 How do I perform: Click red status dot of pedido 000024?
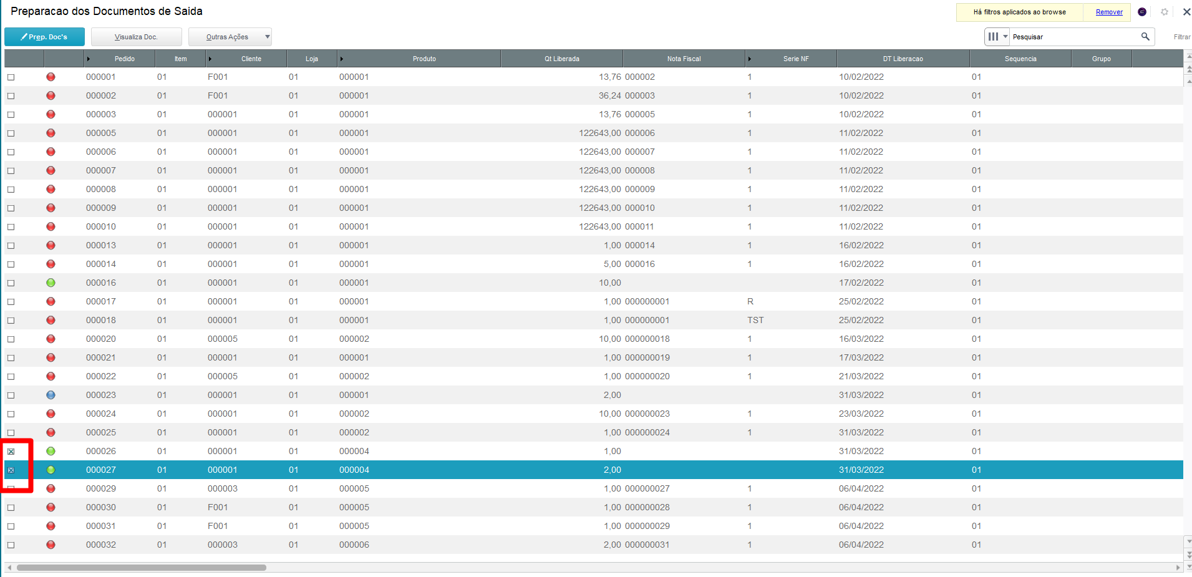[x=51, y=414]
